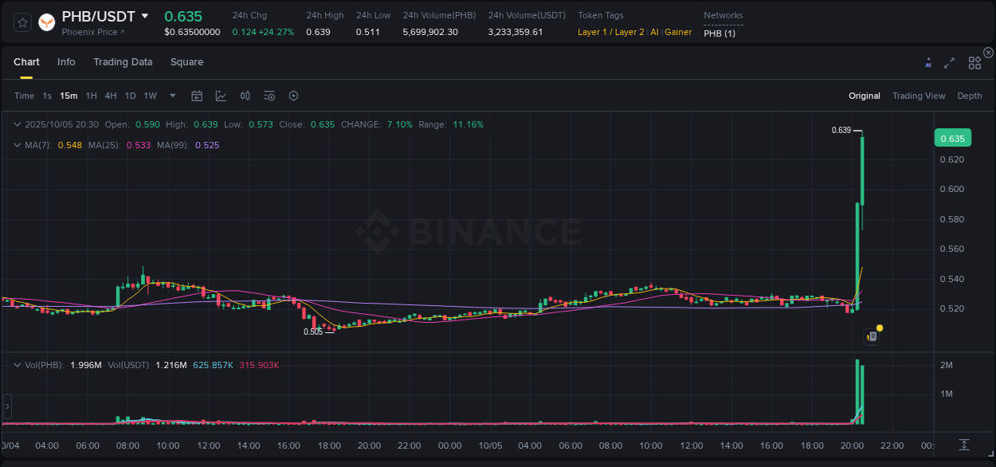996x467 pixels.
Task: Switch to the Trading Data tab
Action: pos(123,61)
